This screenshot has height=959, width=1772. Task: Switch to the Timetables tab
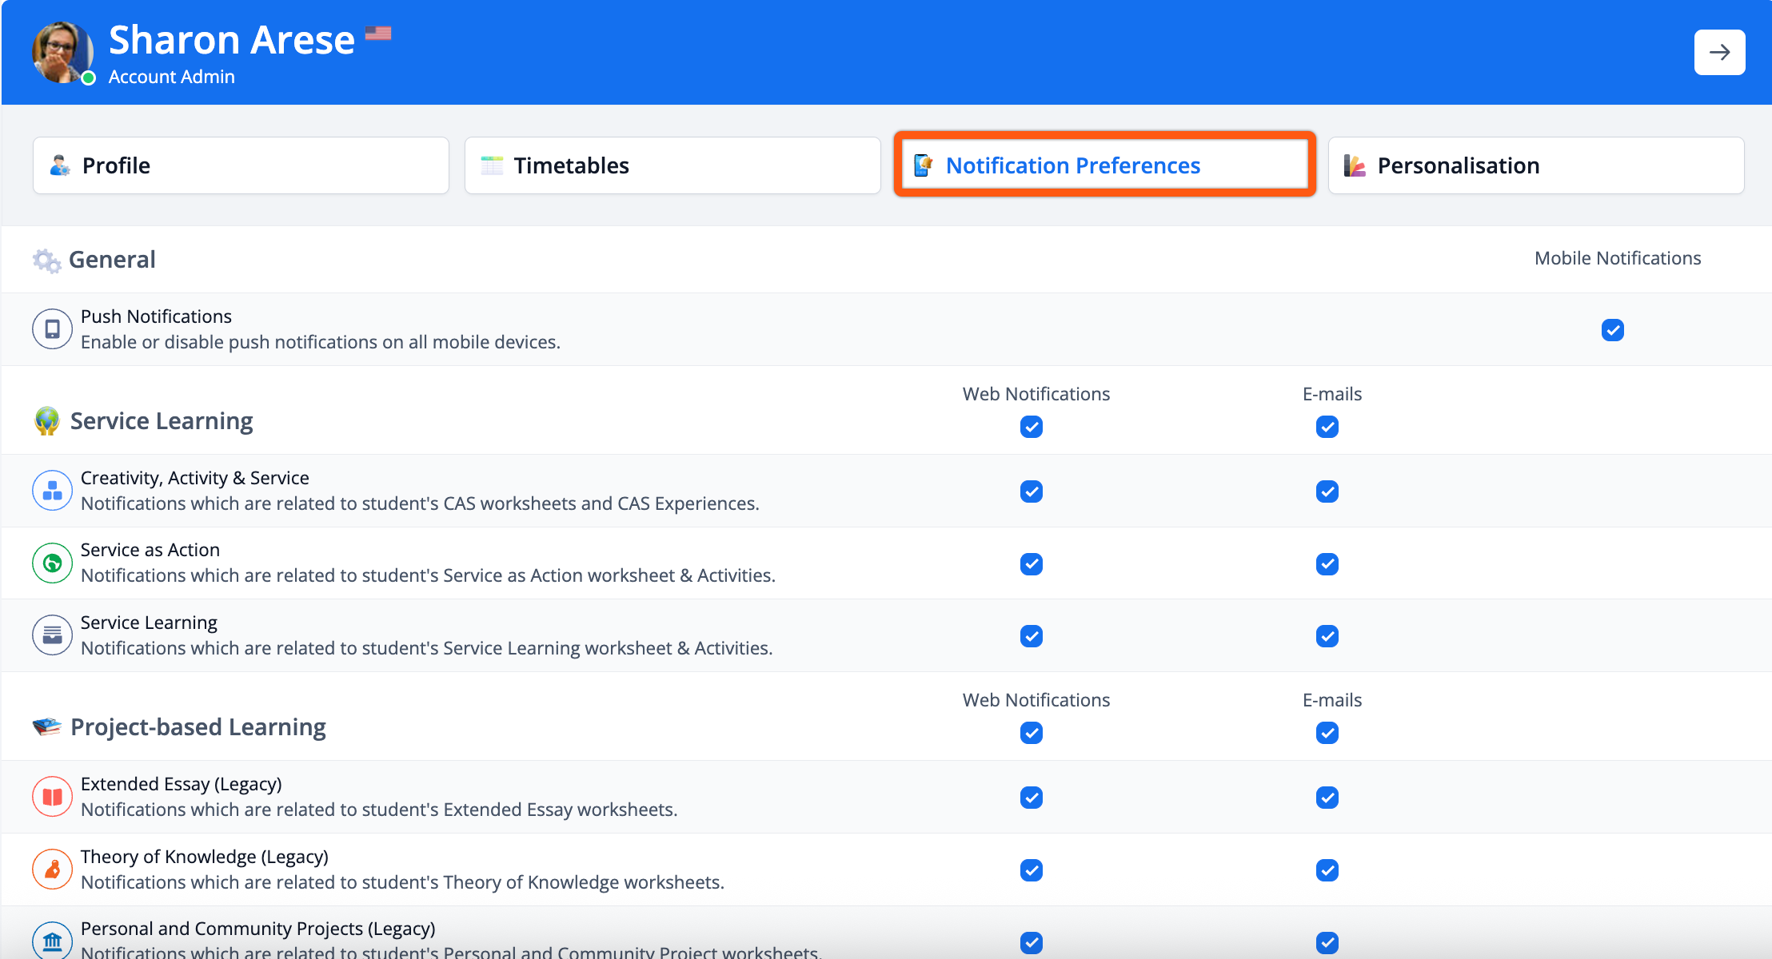coord(672,165)
